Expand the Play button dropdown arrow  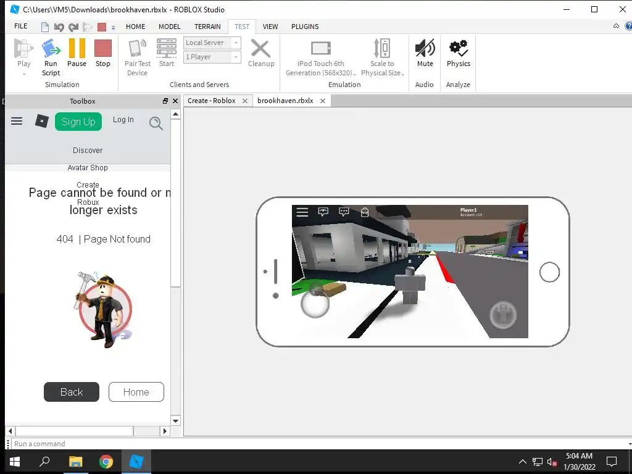tap(24, 74)
